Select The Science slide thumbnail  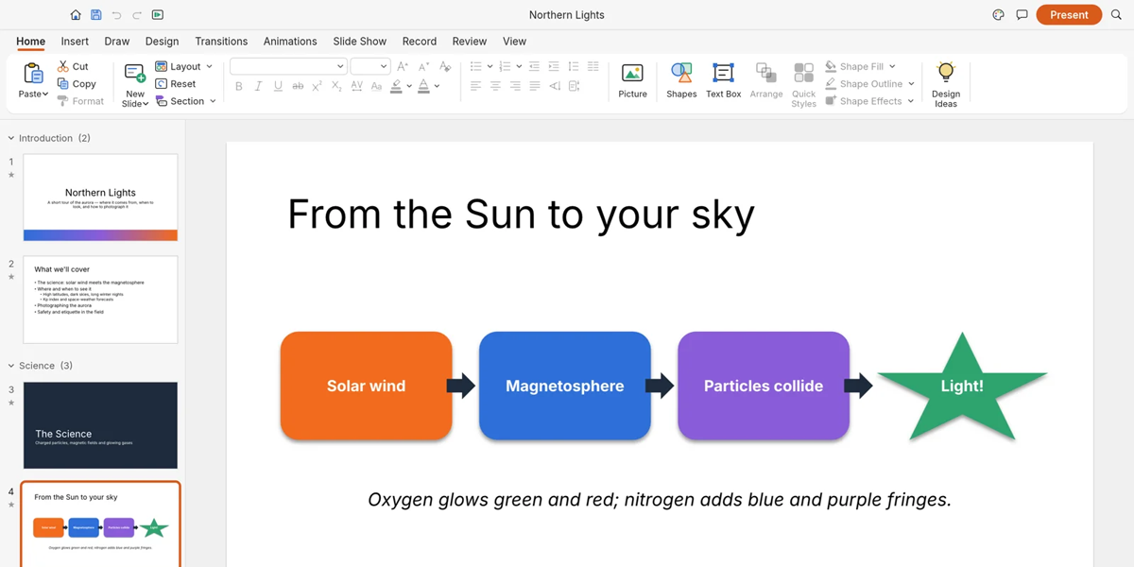100,425
